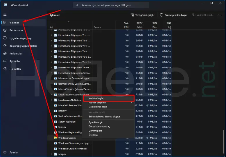The image size is (226, 157).
Task: Sort by CPU column header
Action: pyautogui.click(x=123, y=25)
